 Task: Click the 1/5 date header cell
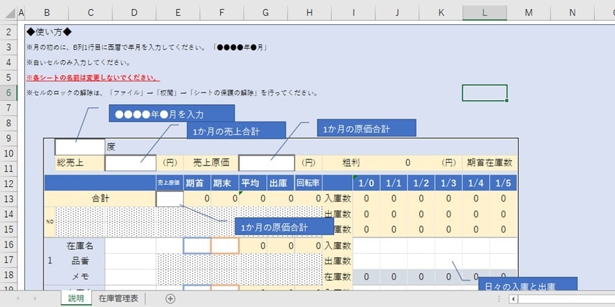[503, 183]
